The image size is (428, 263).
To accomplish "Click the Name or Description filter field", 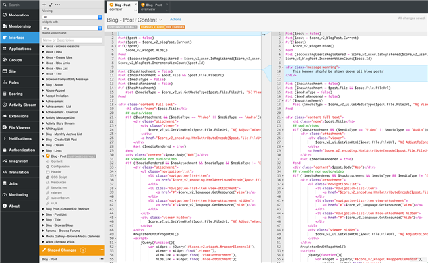I will coord(72,40).
